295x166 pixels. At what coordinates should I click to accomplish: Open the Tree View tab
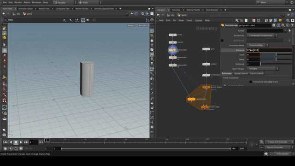176,10
